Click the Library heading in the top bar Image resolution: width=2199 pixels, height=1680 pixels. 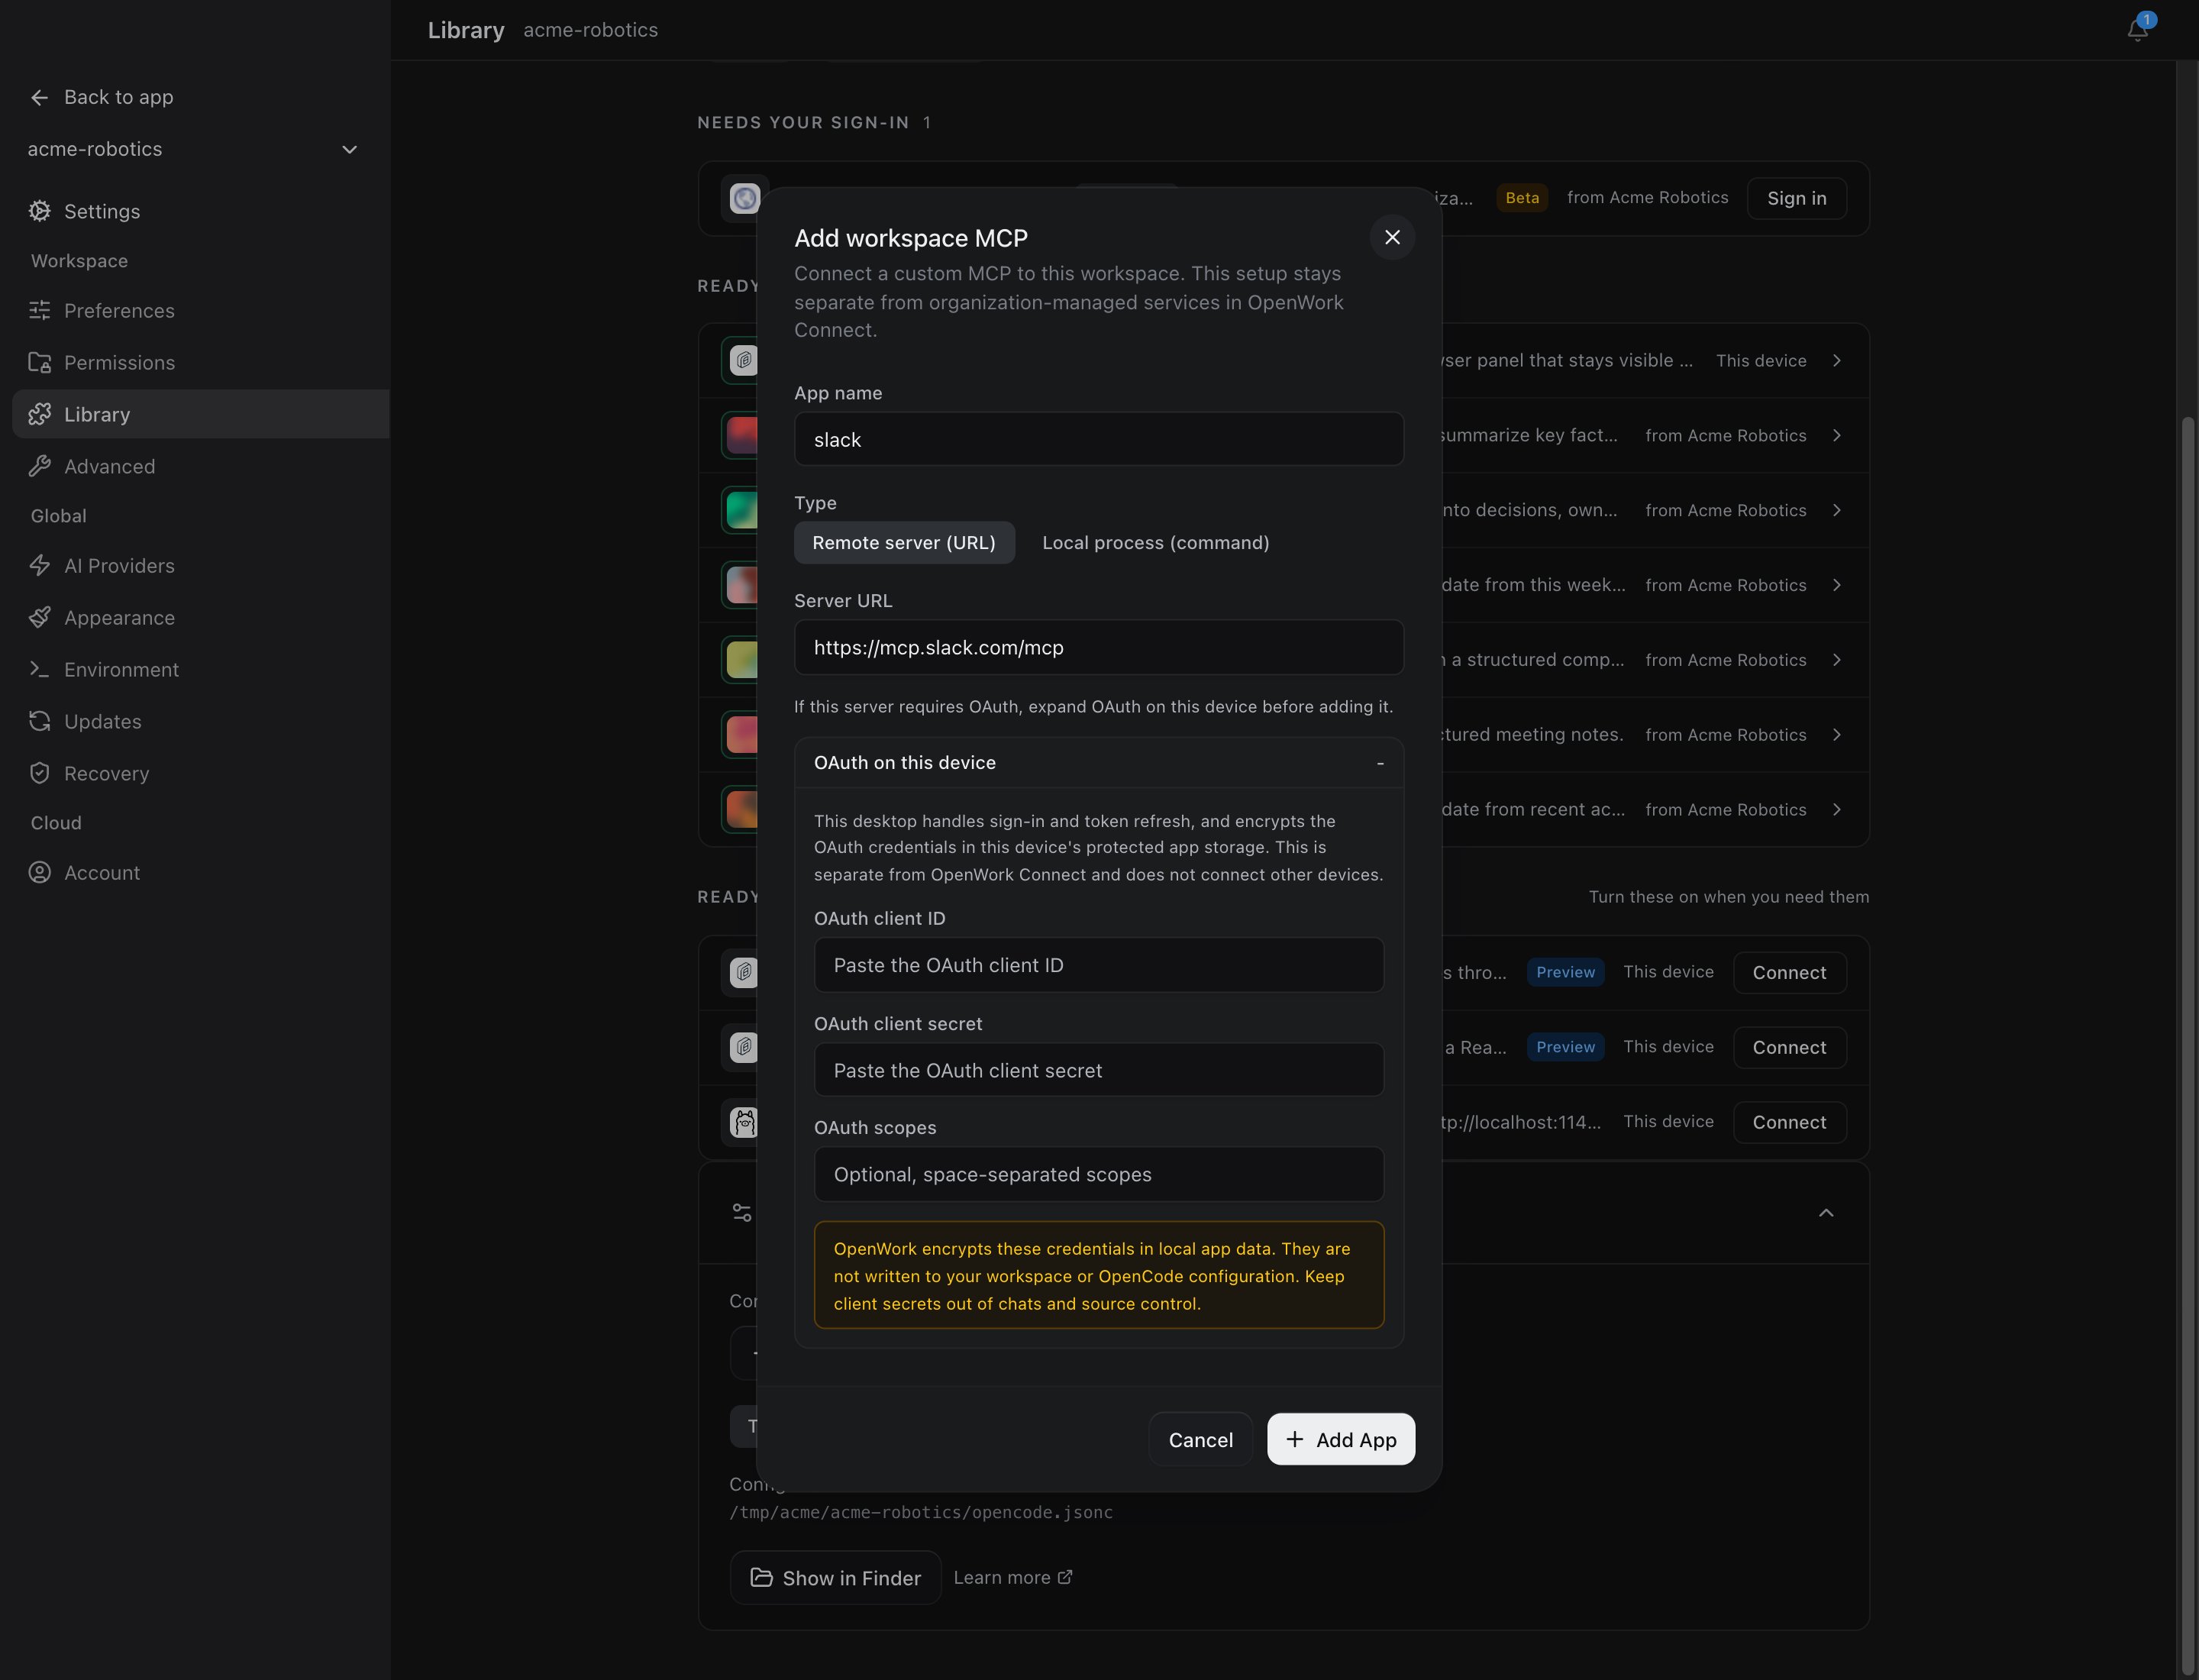466,30
